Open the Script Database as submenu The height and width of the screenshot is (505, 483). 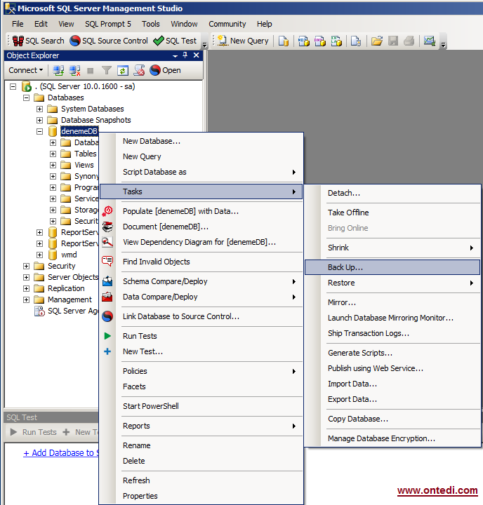201,172
